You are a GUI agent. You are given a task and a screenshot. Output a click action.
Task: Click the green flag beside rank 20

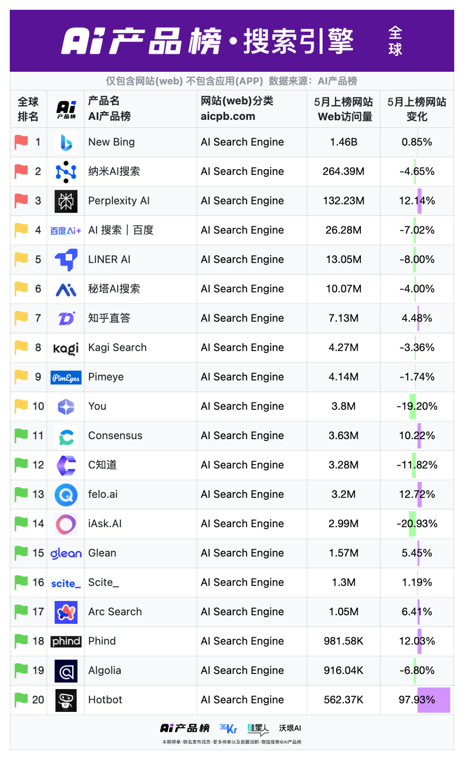tap(21, 699)
